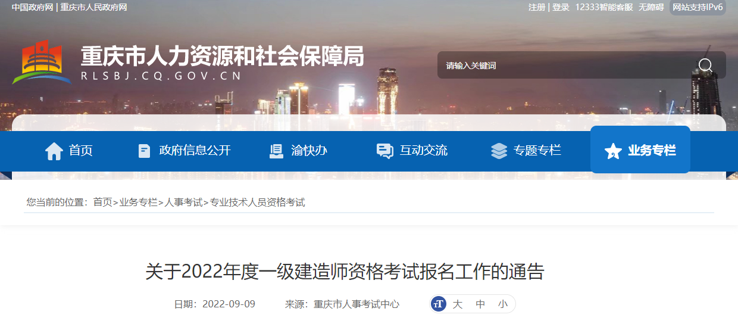Enable 无障碍 accessibility mode
The width and height of the screenshot is (738, 330).
651,7
